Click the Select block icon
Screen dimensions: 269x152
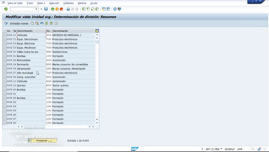tap(51, 23)
